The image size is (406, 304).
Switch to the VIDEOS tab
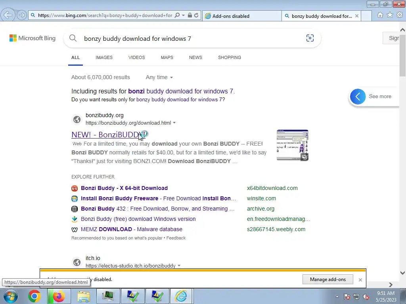[137, 57]
